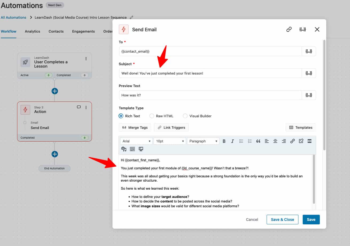Image resolution: width=350 pixels, height=246 pixels.
Task: Insert a hyperlink in the editor
Action: click(292, 141)
